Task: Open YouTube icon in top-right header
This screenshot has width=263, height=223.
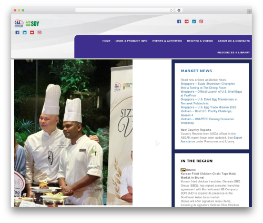Action: (187, 22)
